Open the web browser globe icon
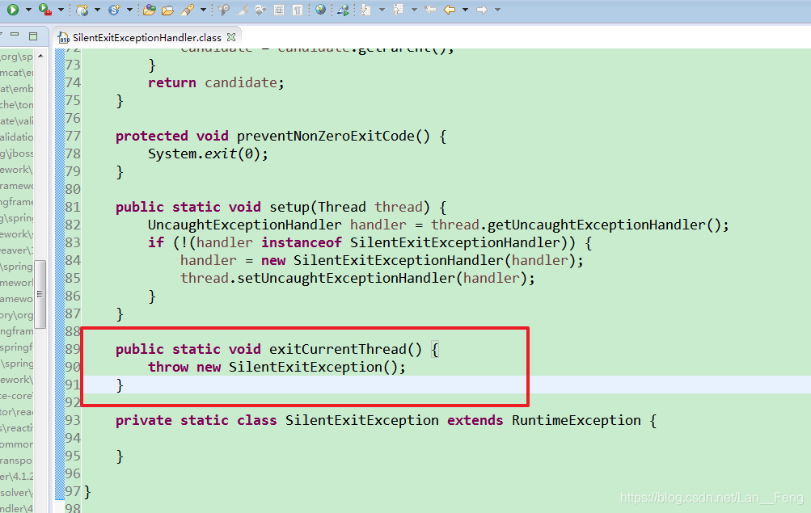 pos(320,11)
